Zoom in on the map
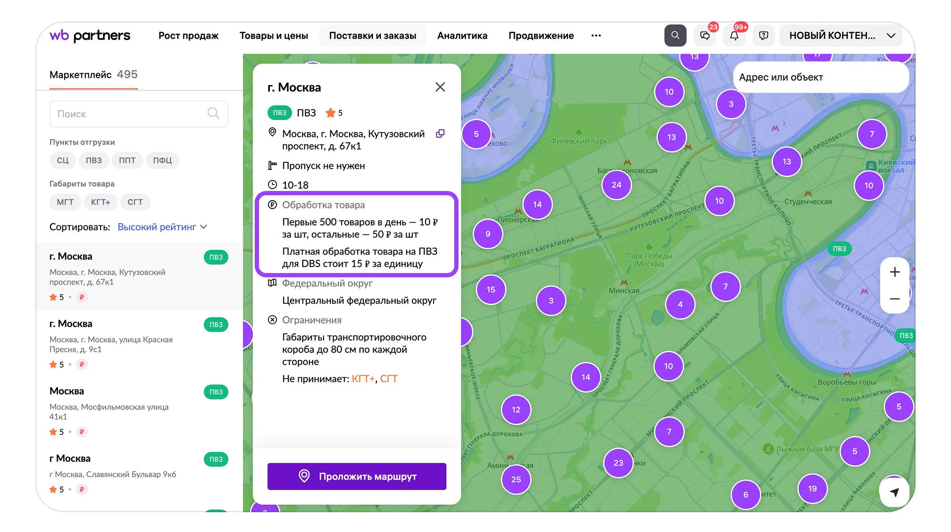Viewport: 951px width, 532px height. click(894, 272)
